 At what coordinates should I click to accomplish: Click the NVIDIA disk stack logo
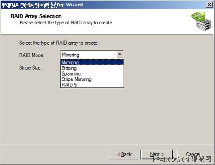coord(201,21)
